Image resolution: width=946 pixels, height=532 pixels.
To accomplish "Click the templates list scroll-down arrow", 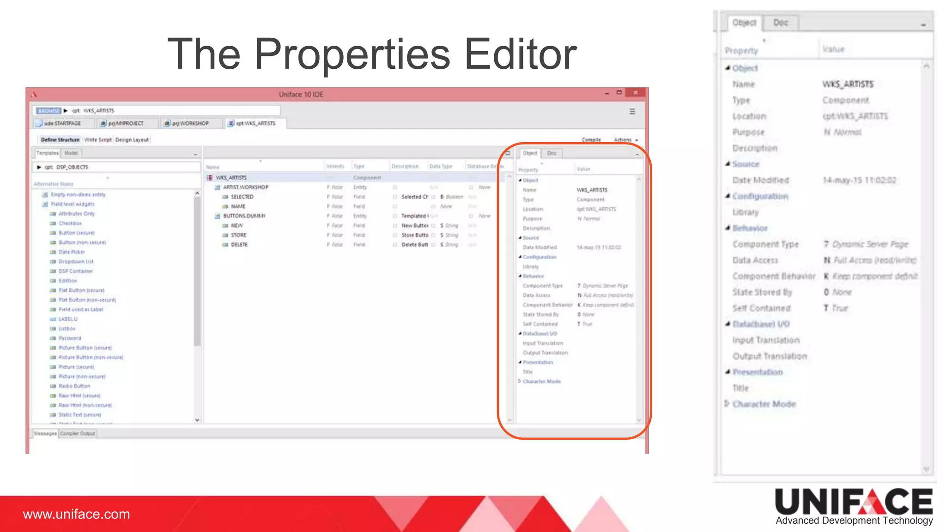I will pyautogui.click(x=197, y=420).
